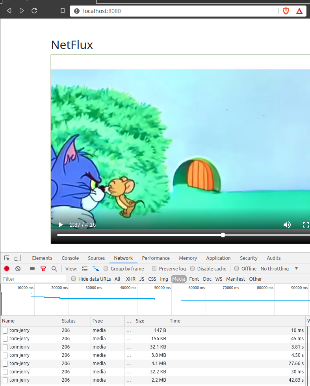The height and width of the screenshot is (386, 310).
Task: Select the tom-jerry request taking 30 ms
Action: (153, 372)
